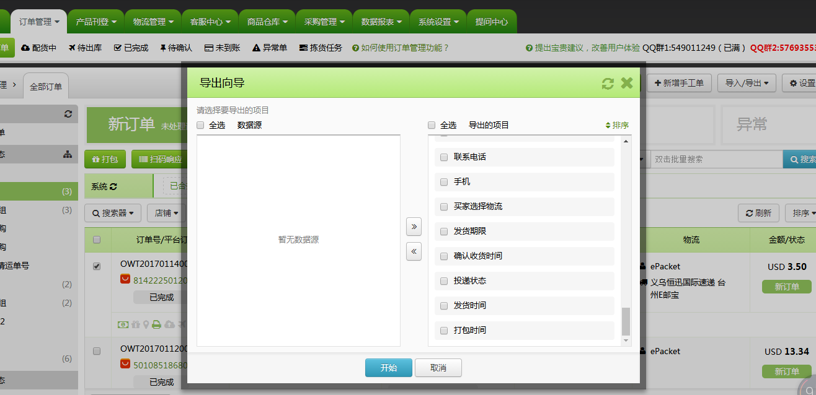This screenshot has width=816, height=395.
Task: Tick the 确认收货时间 checkbox
Action: click(x=444, y=256)
